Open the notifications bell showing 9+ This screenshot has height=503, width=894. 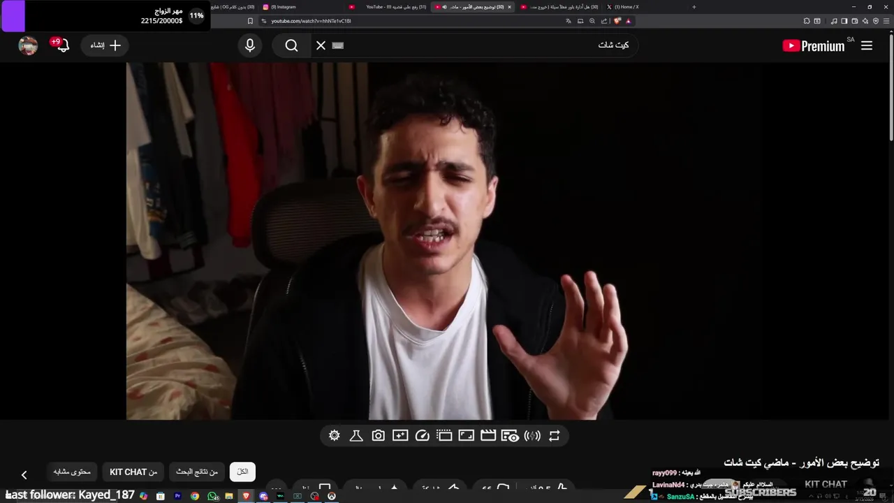click(x=61, y=45)
